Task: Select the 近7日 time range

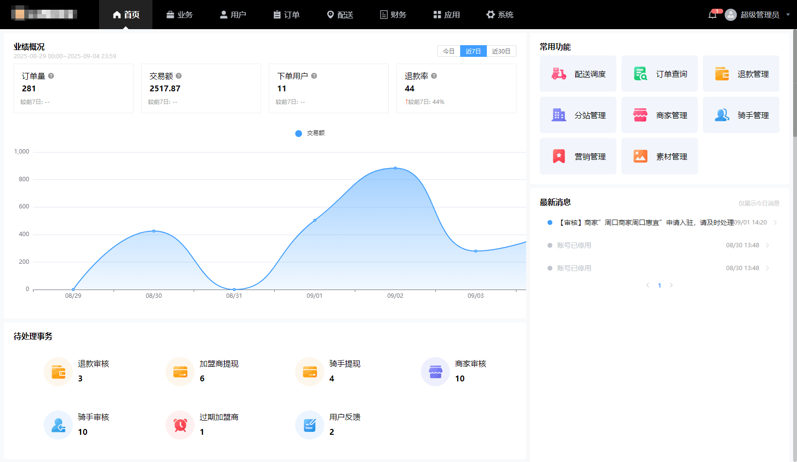Action: pos(473,51)
